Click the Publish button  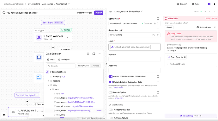[99, 13]
